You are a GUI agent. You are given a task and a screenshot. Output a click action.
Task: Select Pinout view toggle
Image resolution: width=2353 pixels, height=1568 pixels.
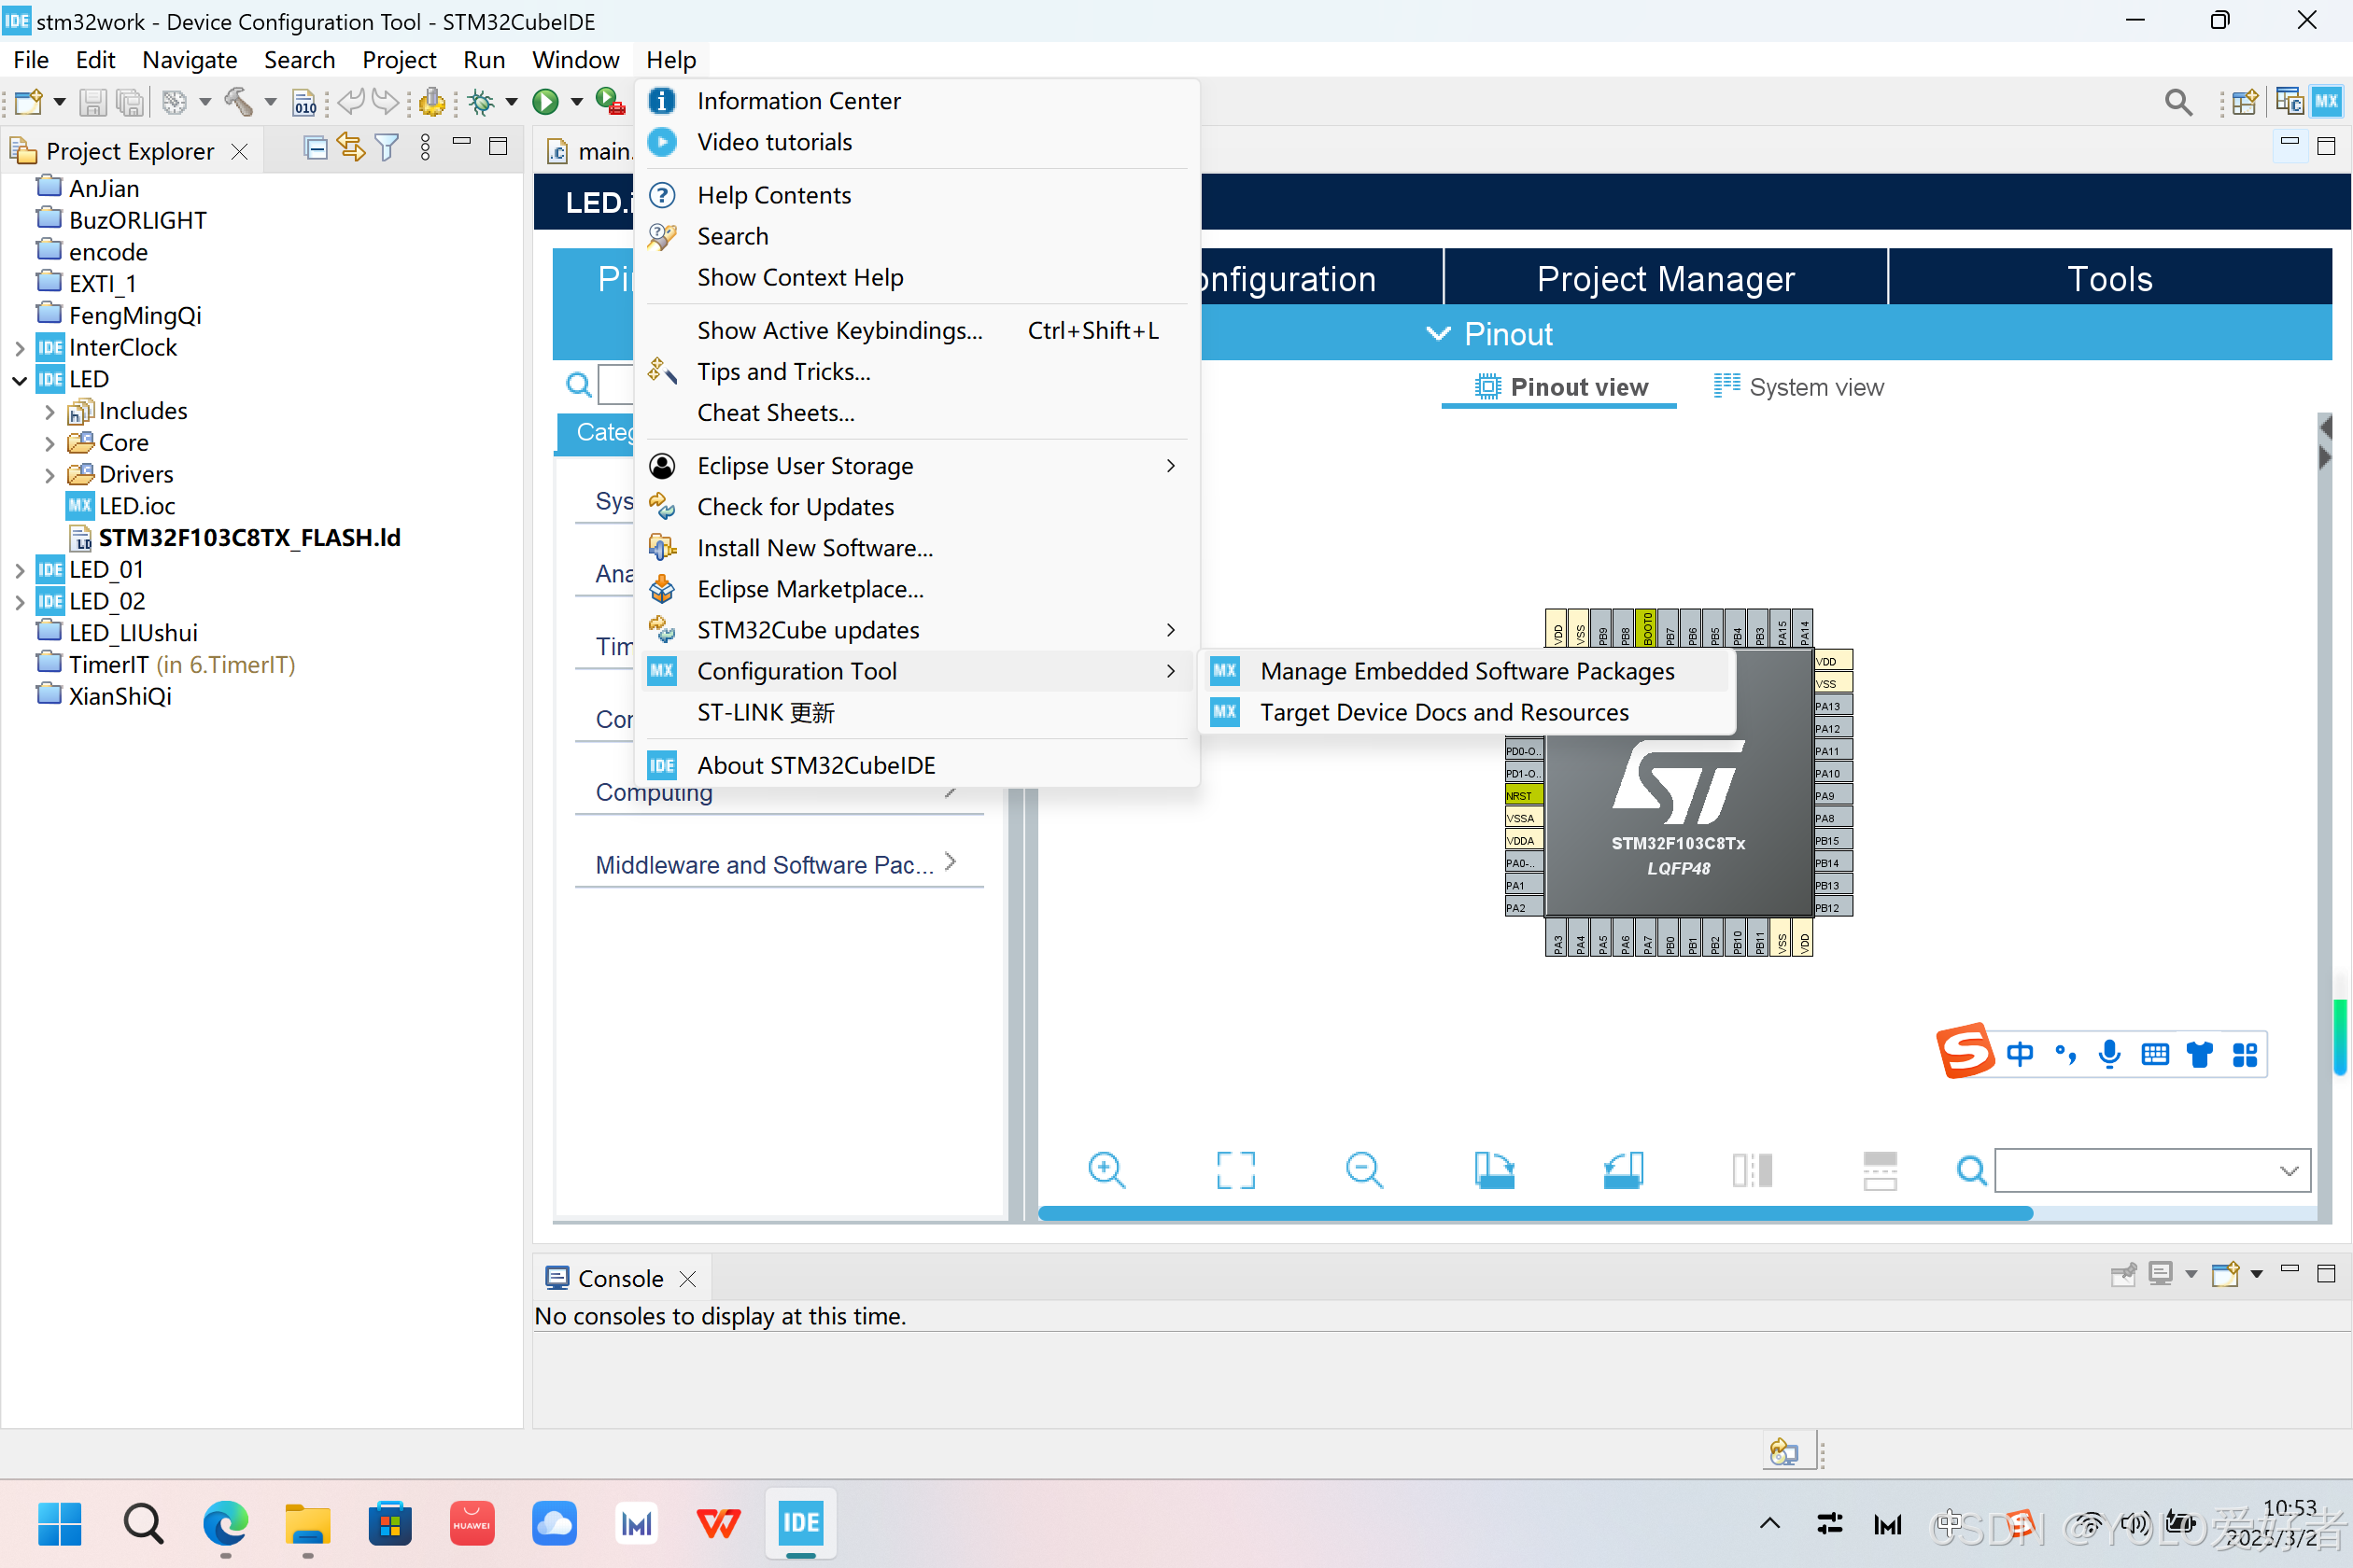[1559, 387]
